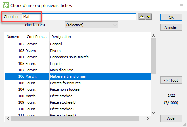This screenshot has height=127, width=187.
Task: Click the horizontal scrollbar right arrow
Action: [148, 118]
